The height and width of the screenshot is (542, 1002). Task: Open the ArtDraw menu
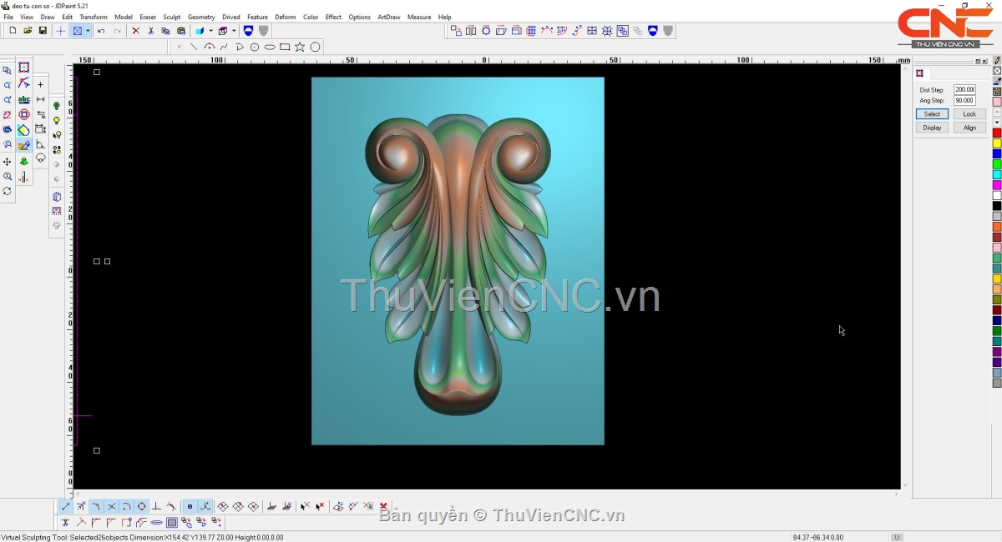coord(388,17)
